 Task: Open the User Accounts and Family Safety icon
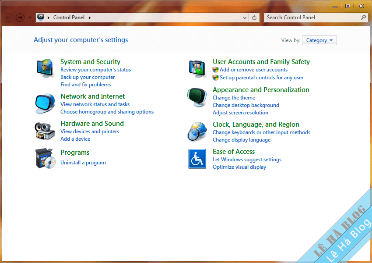197,69
